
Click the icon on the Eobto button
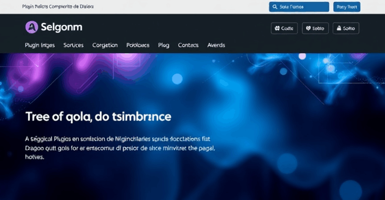coord(308,28)
